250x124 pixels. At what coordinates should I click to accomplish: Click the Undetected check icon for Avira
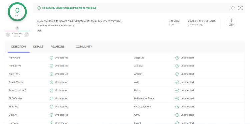(52, 90)
